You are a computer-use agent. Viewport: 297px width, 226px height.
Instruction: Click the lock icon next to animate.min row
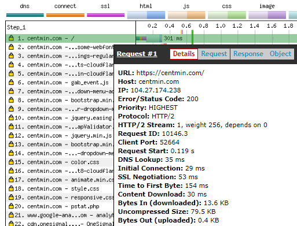click(x=12, y=180)
